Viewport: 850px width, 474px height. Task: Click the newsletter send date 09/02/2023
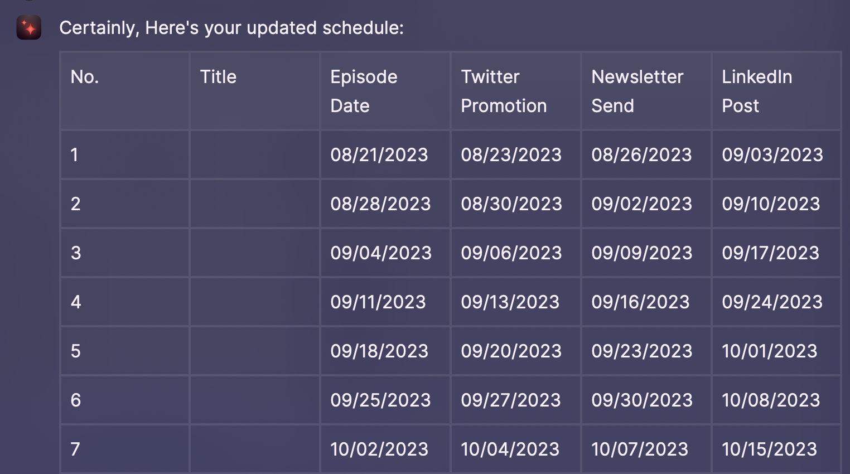click(x=642, y=204)
